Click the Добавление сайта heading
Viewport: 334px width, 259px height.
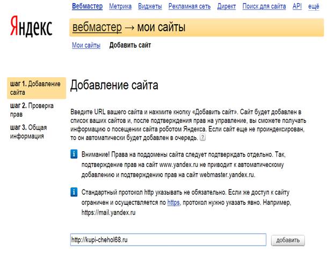point(114,85)
